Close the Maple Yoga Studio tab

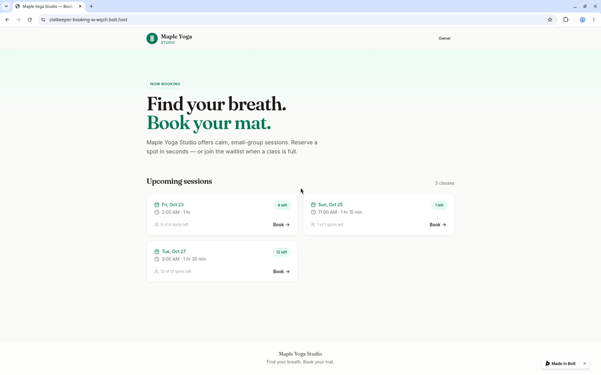pos(80,7)
